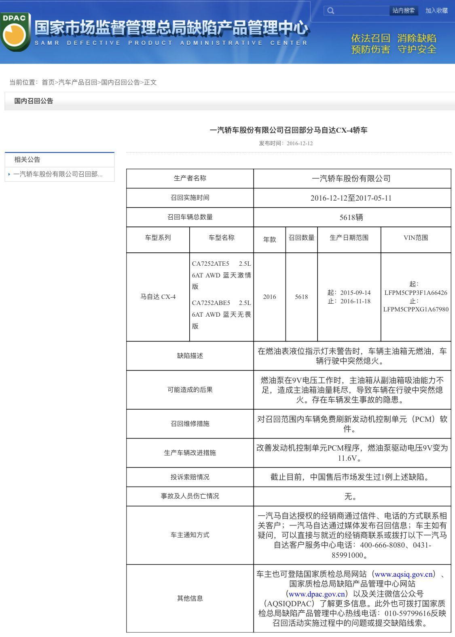The image size is (455, 637).
Task: Click the 车主通知方式 label cell
Action: point(190,535)
